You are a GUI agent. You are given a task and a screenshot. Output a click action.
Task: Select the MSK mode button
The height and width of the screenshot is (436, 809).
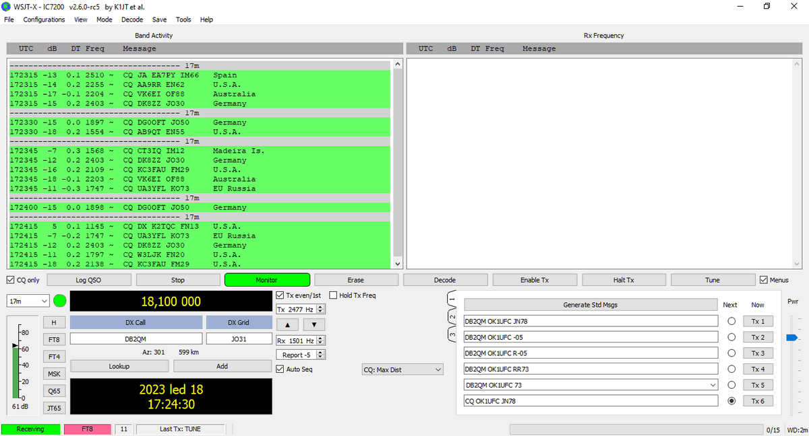point(53,374)
